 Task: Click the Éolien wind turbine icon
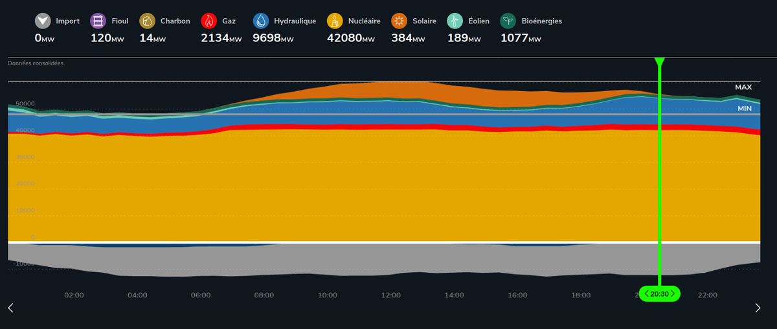click(x=456, y=21)
